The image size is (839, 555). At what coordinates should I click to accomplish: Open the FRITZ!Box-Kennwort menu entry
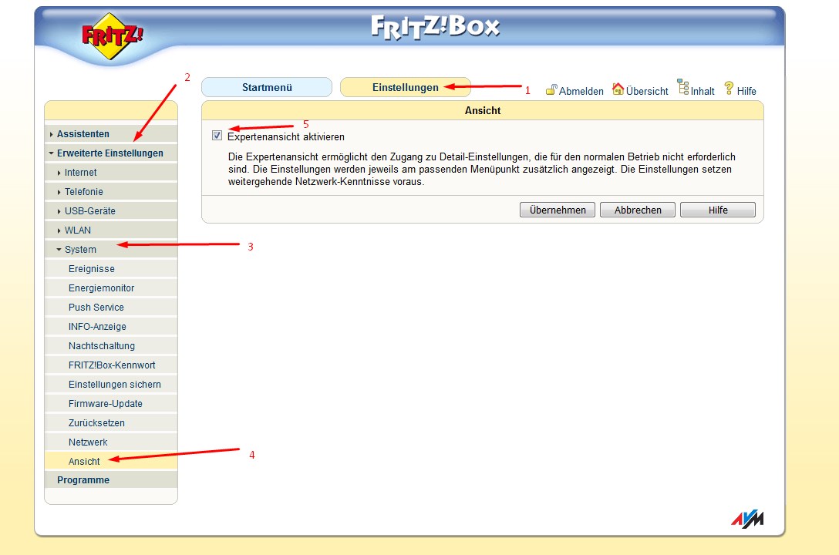[111, 365]
